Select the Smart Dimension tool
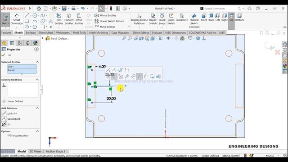 pyautogui.click(x=17, y=19)
